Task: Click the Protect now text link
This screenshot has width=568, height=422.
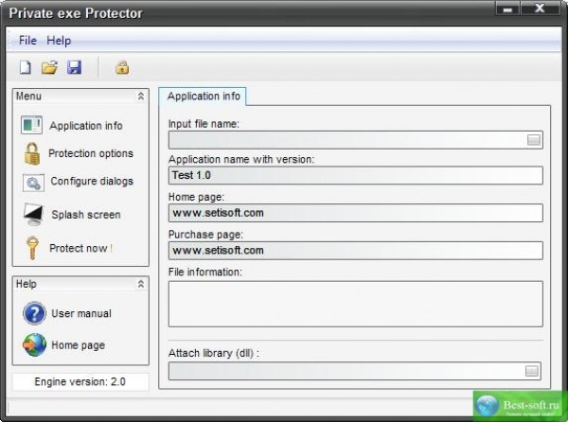Action: pos(81,248)
